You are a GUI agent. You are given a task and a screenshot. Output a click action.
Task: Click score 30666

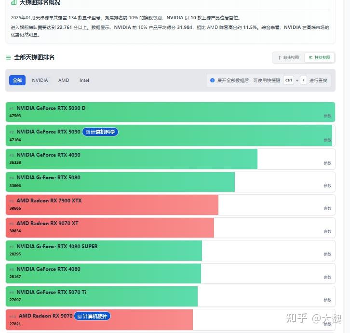[x=15, y=208]
